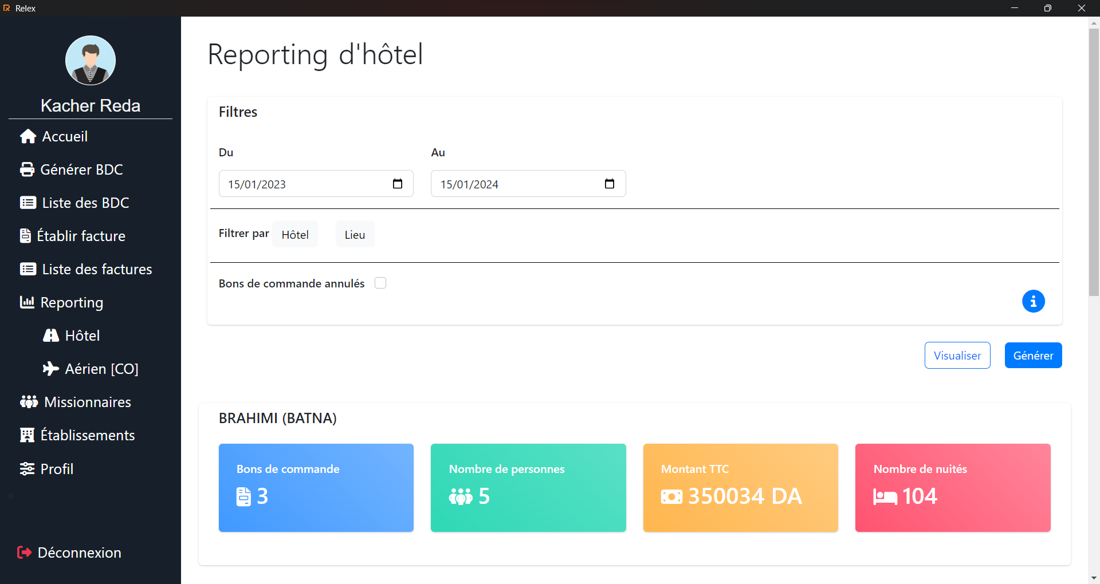Open the calendar picker for Au date
1100x584 pixels.
point(610,184)
